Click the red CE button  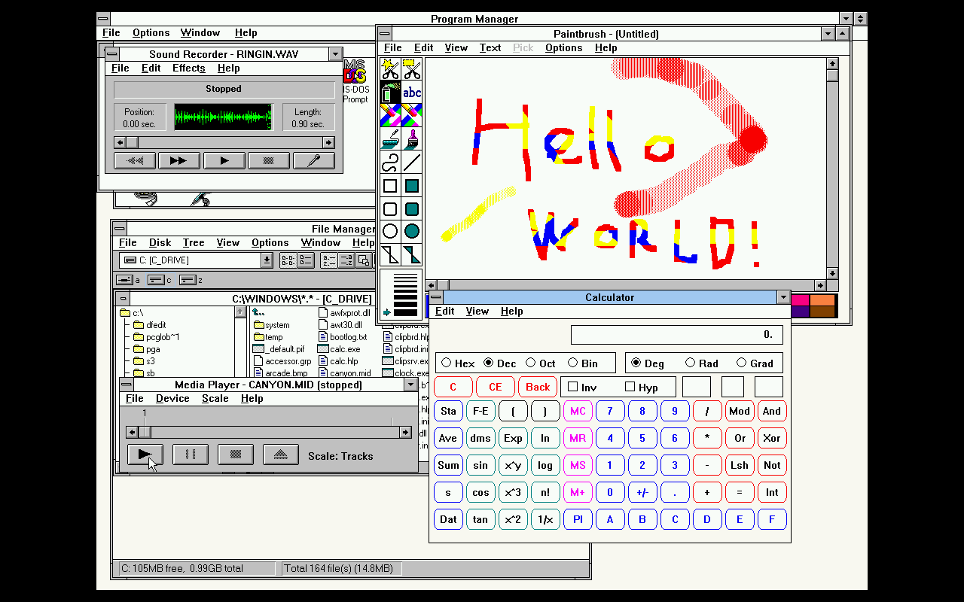pos(496,387)
